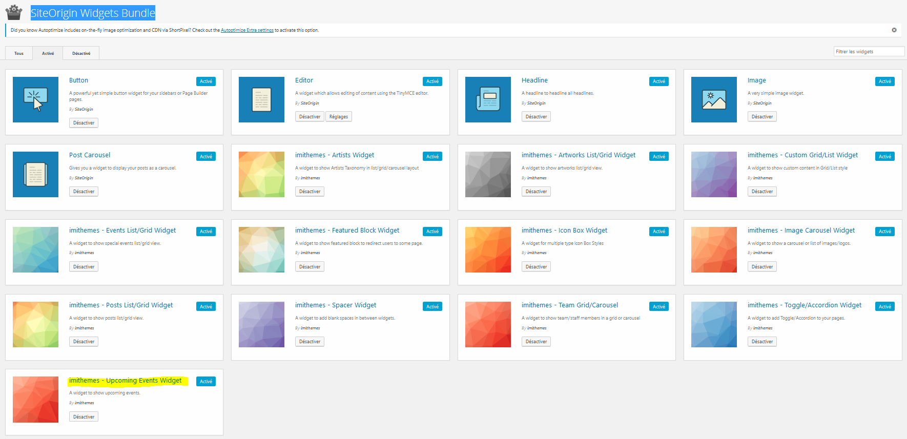Deactivate the Editor widget
907x439 pixels.
pyautogui.click(x=310, y=117)
